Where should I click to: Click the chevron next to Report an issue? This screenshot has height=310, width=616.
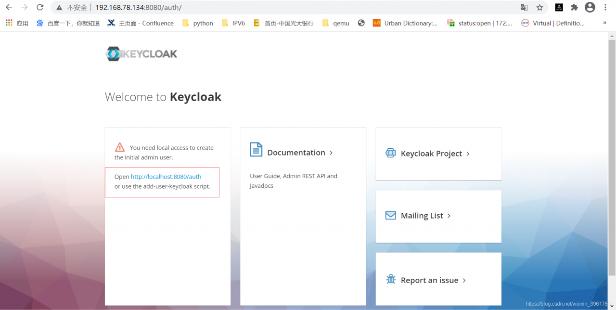(x=464, y=280)
